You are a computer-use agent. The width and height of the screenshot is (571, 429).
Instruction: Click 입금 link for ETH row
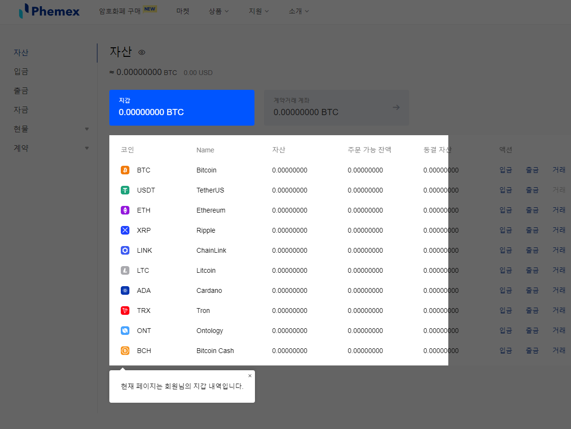[506, 210]
